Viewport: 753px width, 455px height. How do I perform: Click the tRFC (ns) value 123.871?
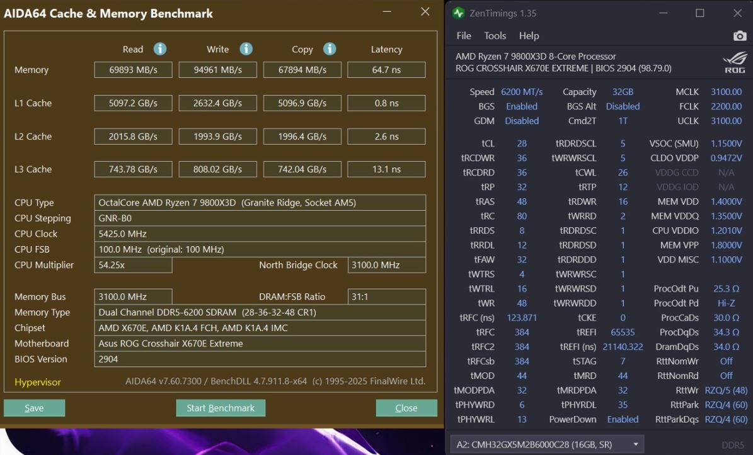pos(522,318)
